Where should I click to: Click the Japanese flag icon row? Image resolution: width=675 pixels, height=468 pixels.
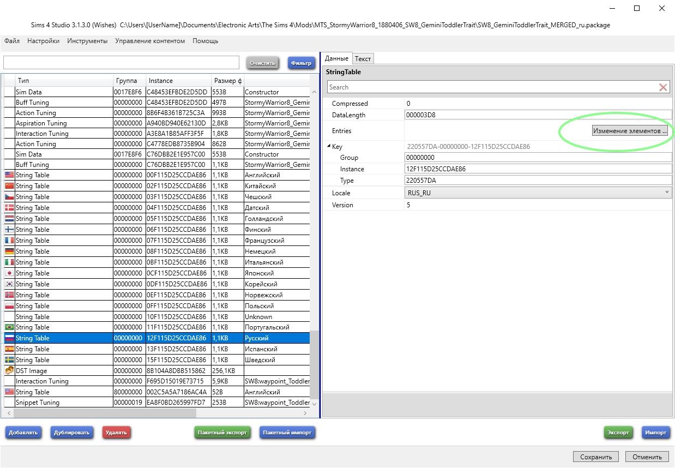click(x=9, y=273)
